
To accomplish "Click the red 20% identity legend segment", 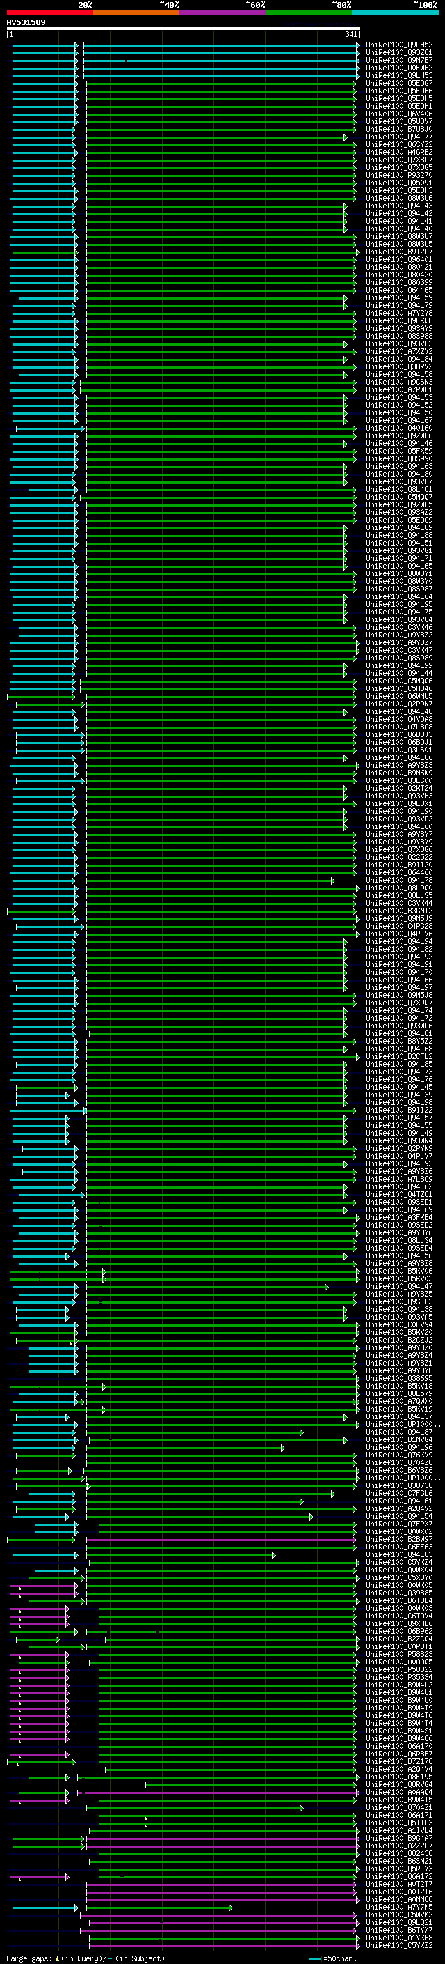I will pos(49,13).
